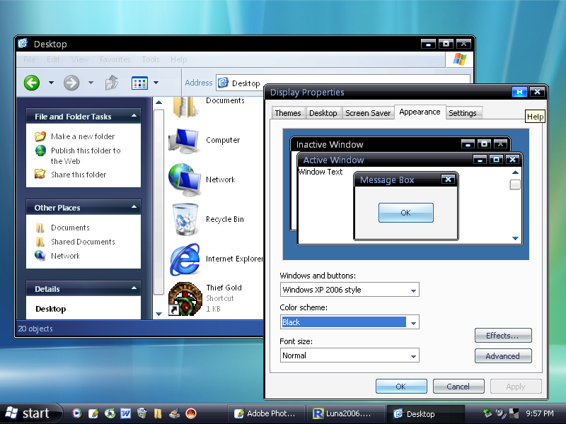Open the Views dropdown arrow in toolbar
Viewport: 566px width, 424px height.
coord(156,83)
